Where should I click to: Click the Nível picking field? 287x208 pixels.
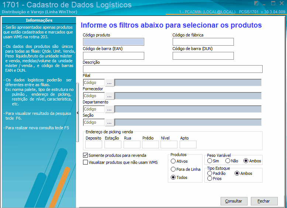169,144
